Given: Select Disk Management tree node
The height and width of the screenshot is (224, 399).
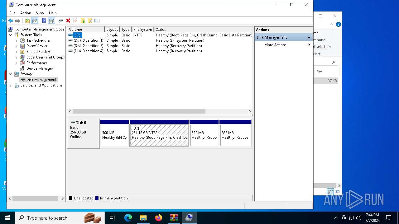Looking at the screenshot, I should [41, 80].
